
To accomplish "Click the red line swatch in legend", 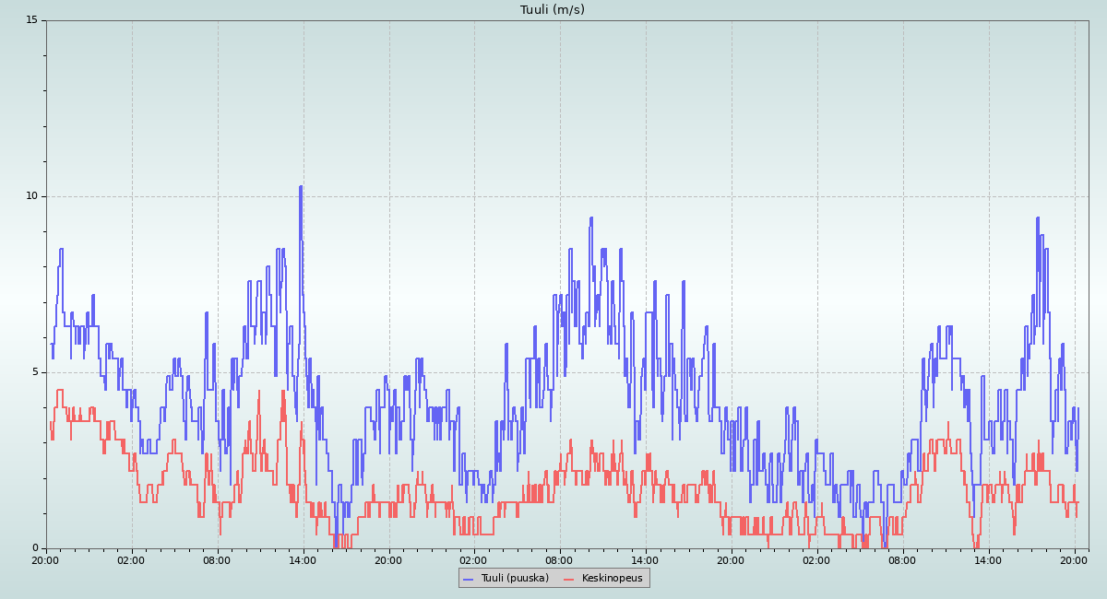I will [568, 579].
